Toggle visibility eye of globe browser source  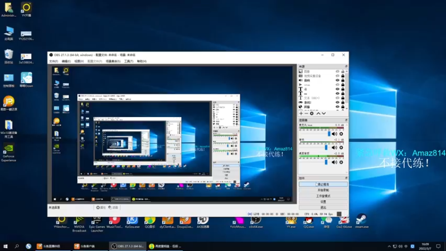(x=337, y=107)
